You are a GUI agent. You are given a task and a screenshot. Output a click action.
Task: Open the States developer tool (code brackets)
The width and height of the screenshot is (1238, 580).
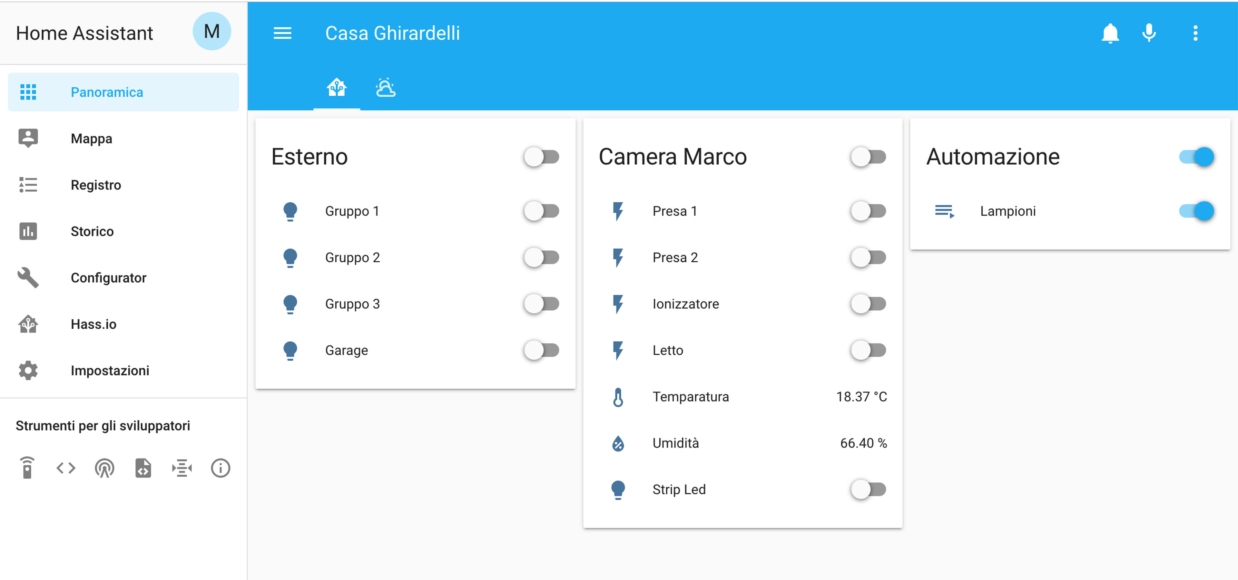coord(66,468)
